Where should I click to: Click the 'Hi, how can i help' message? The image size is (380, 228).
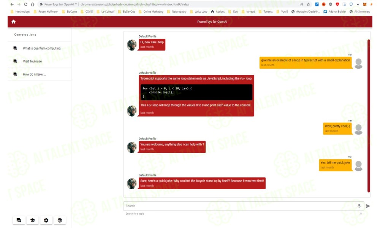pyautogui.click(x=152, y=44)
